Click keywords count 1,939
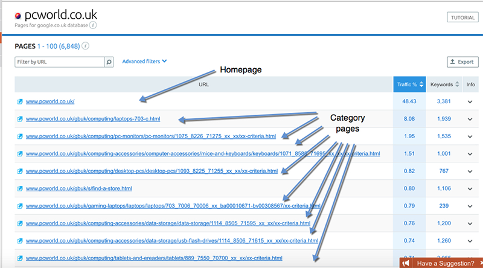This screenshot has width=483, height=268. pyautogui.click(x=444, y=119)
